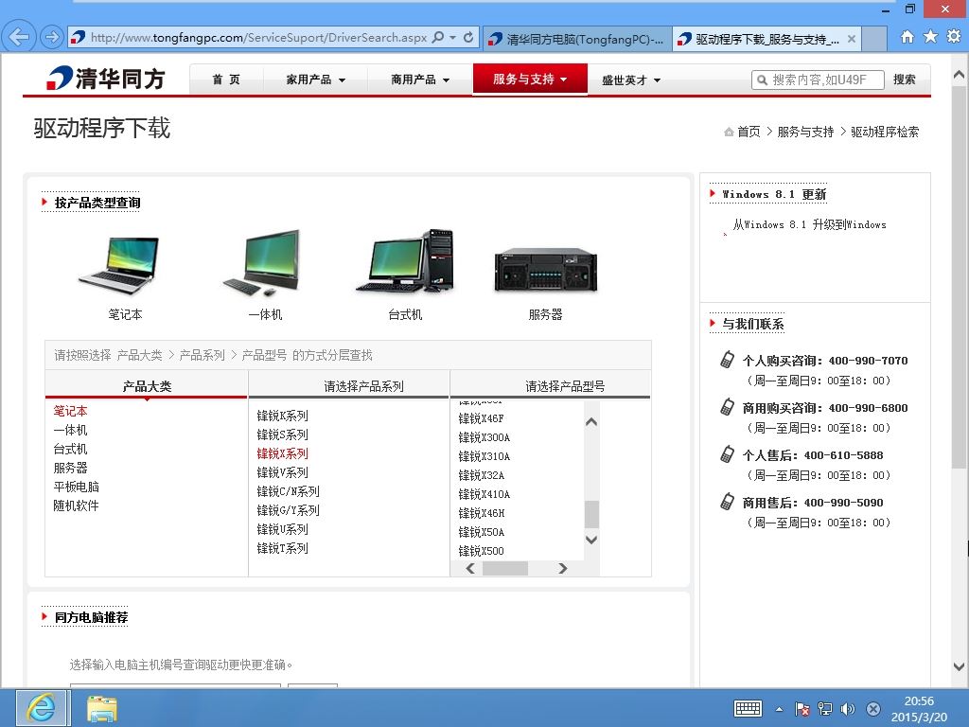Refresh the page with the reload icon
Viewport: 969px width, 727px height.
pos(468,37)
